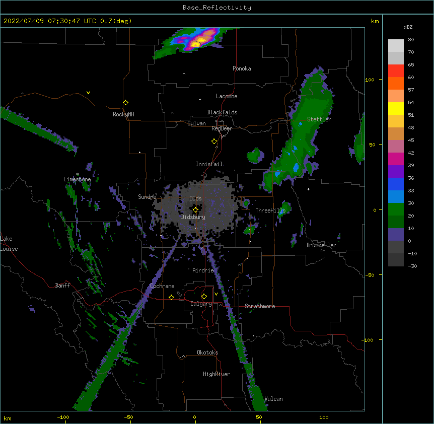The width and height of the screenshot is (434, 424).
Task: Click the Calgary city label
Action: point(201,304)
